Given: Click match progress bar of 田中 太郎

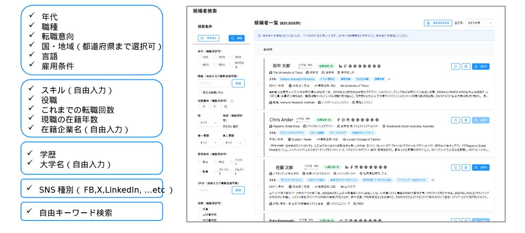Looking at the screenshot, I should coord(305,68).
